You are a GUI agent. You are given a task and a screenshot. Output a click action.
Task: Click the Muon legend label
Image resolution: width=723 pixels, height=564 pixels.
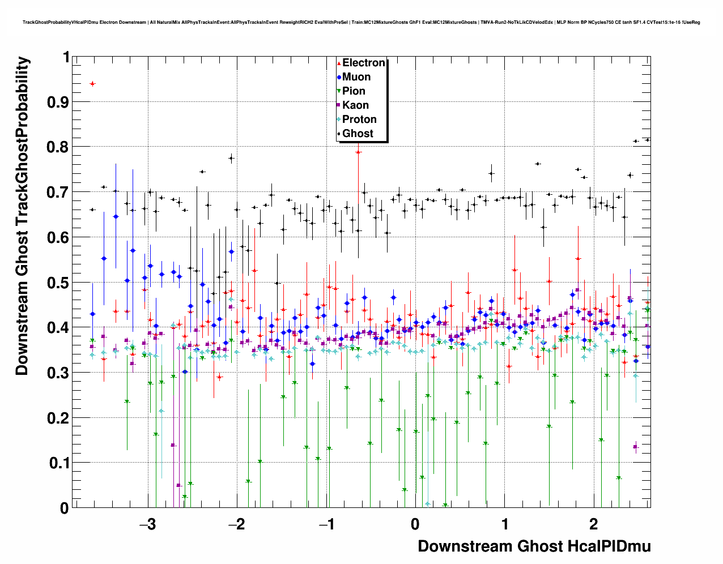(x=356, y=77)
